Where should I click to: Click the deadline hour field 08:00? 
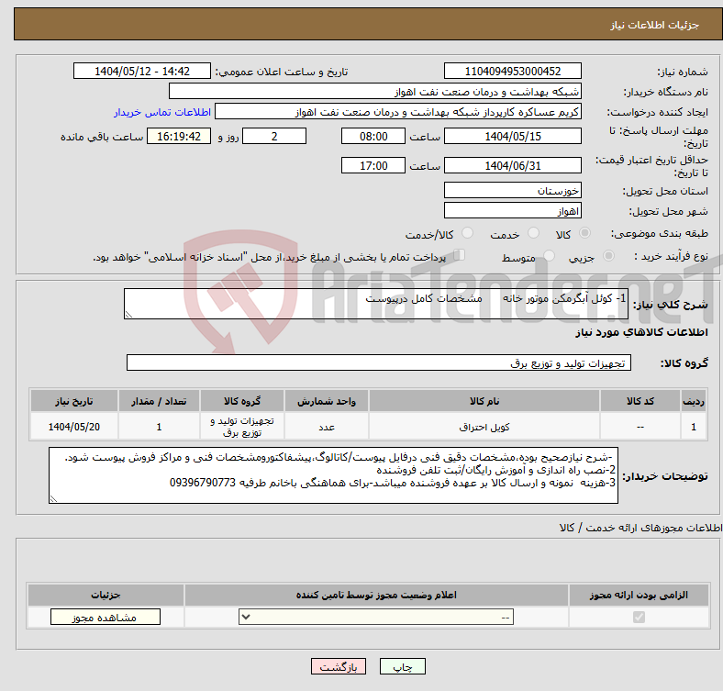point(373,136)
